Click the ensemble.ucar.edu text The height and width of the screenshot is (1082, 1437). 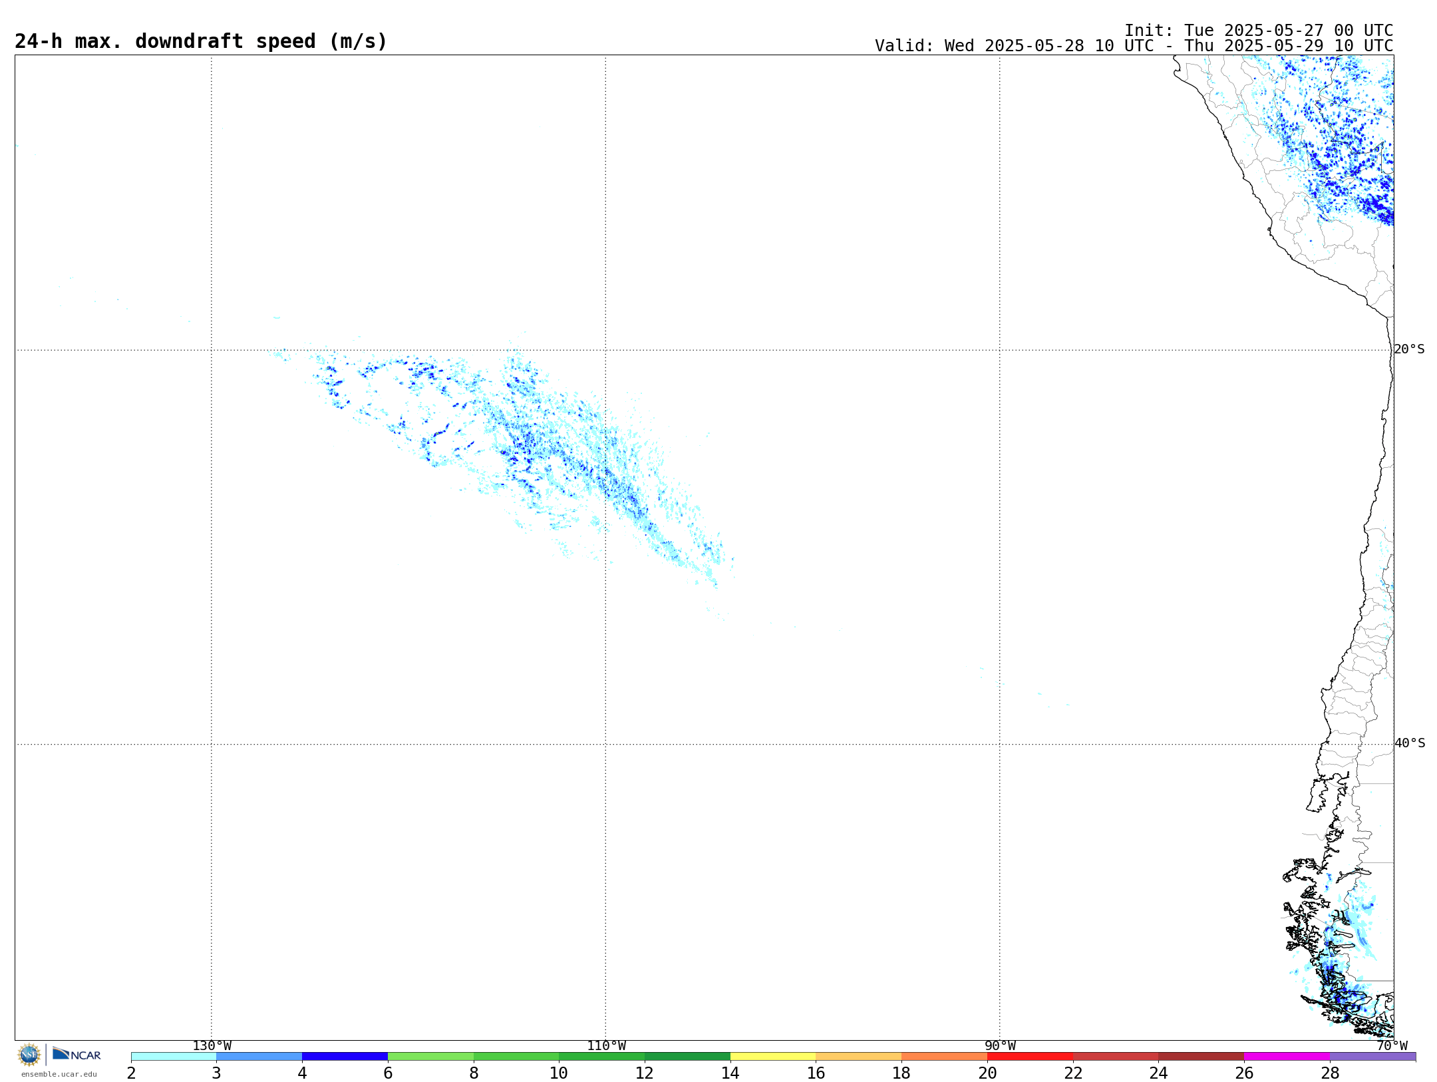click(59, 1074)
